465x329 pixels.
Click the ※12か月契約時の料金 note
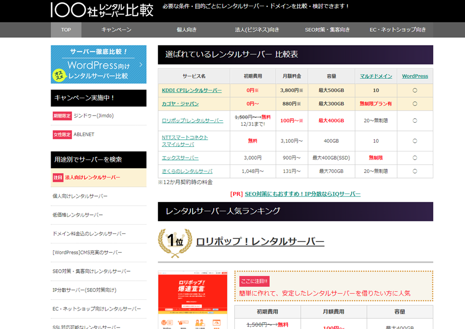[185, 182]
